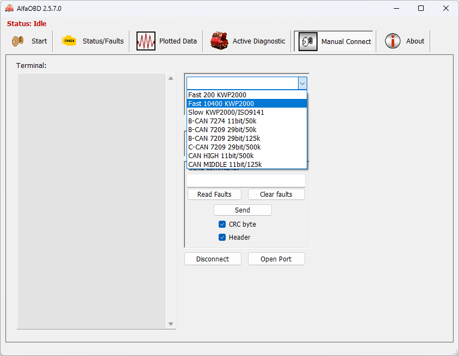Click the Plotted Data waveform icon
Viewport: 459px width, 356px height.
146,41
